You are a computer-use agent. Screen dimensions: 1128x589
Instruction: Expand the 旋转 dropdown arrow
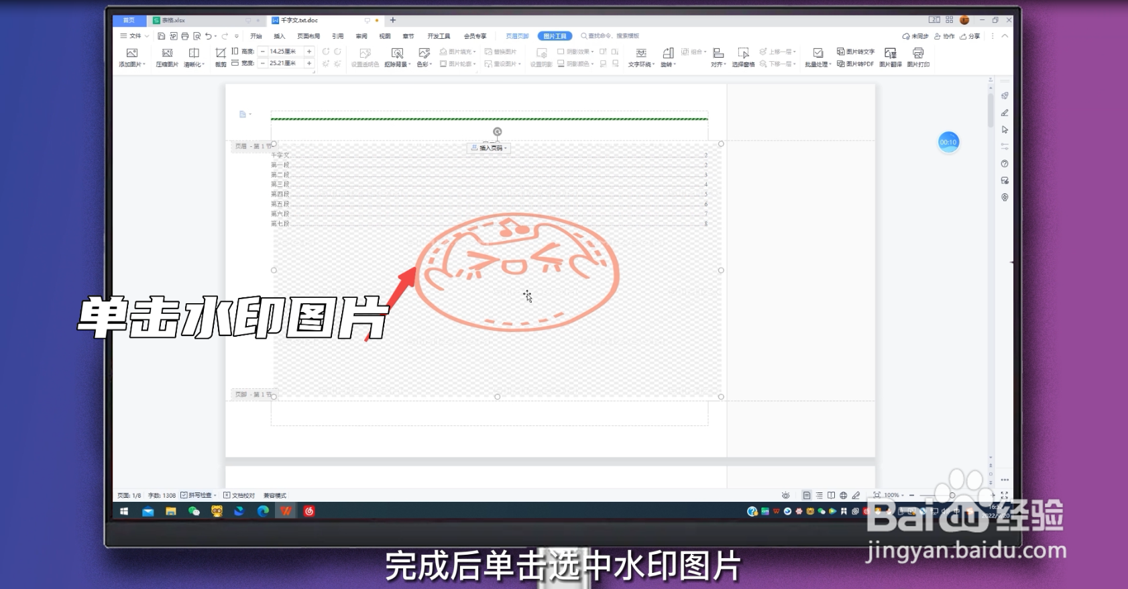click(675, 64)
